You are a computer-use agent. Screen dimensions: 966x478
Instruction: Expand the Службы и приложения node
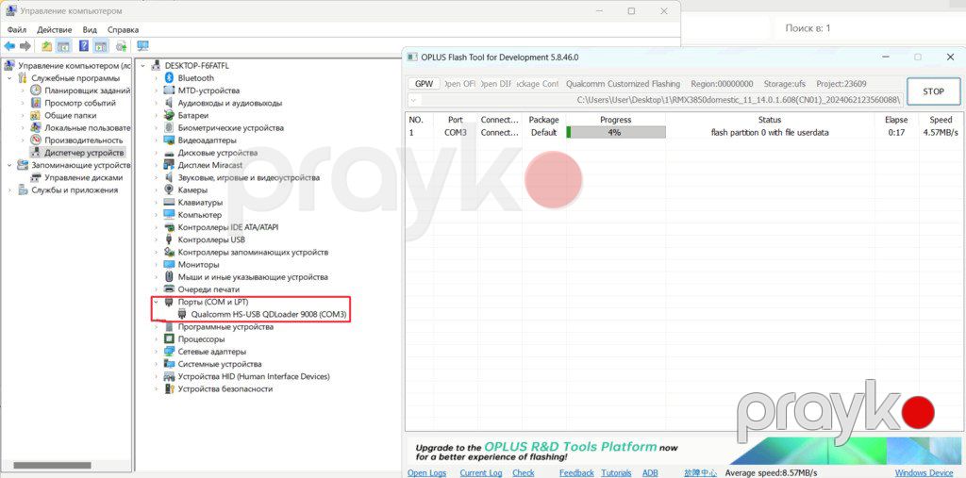click(9, 190)
